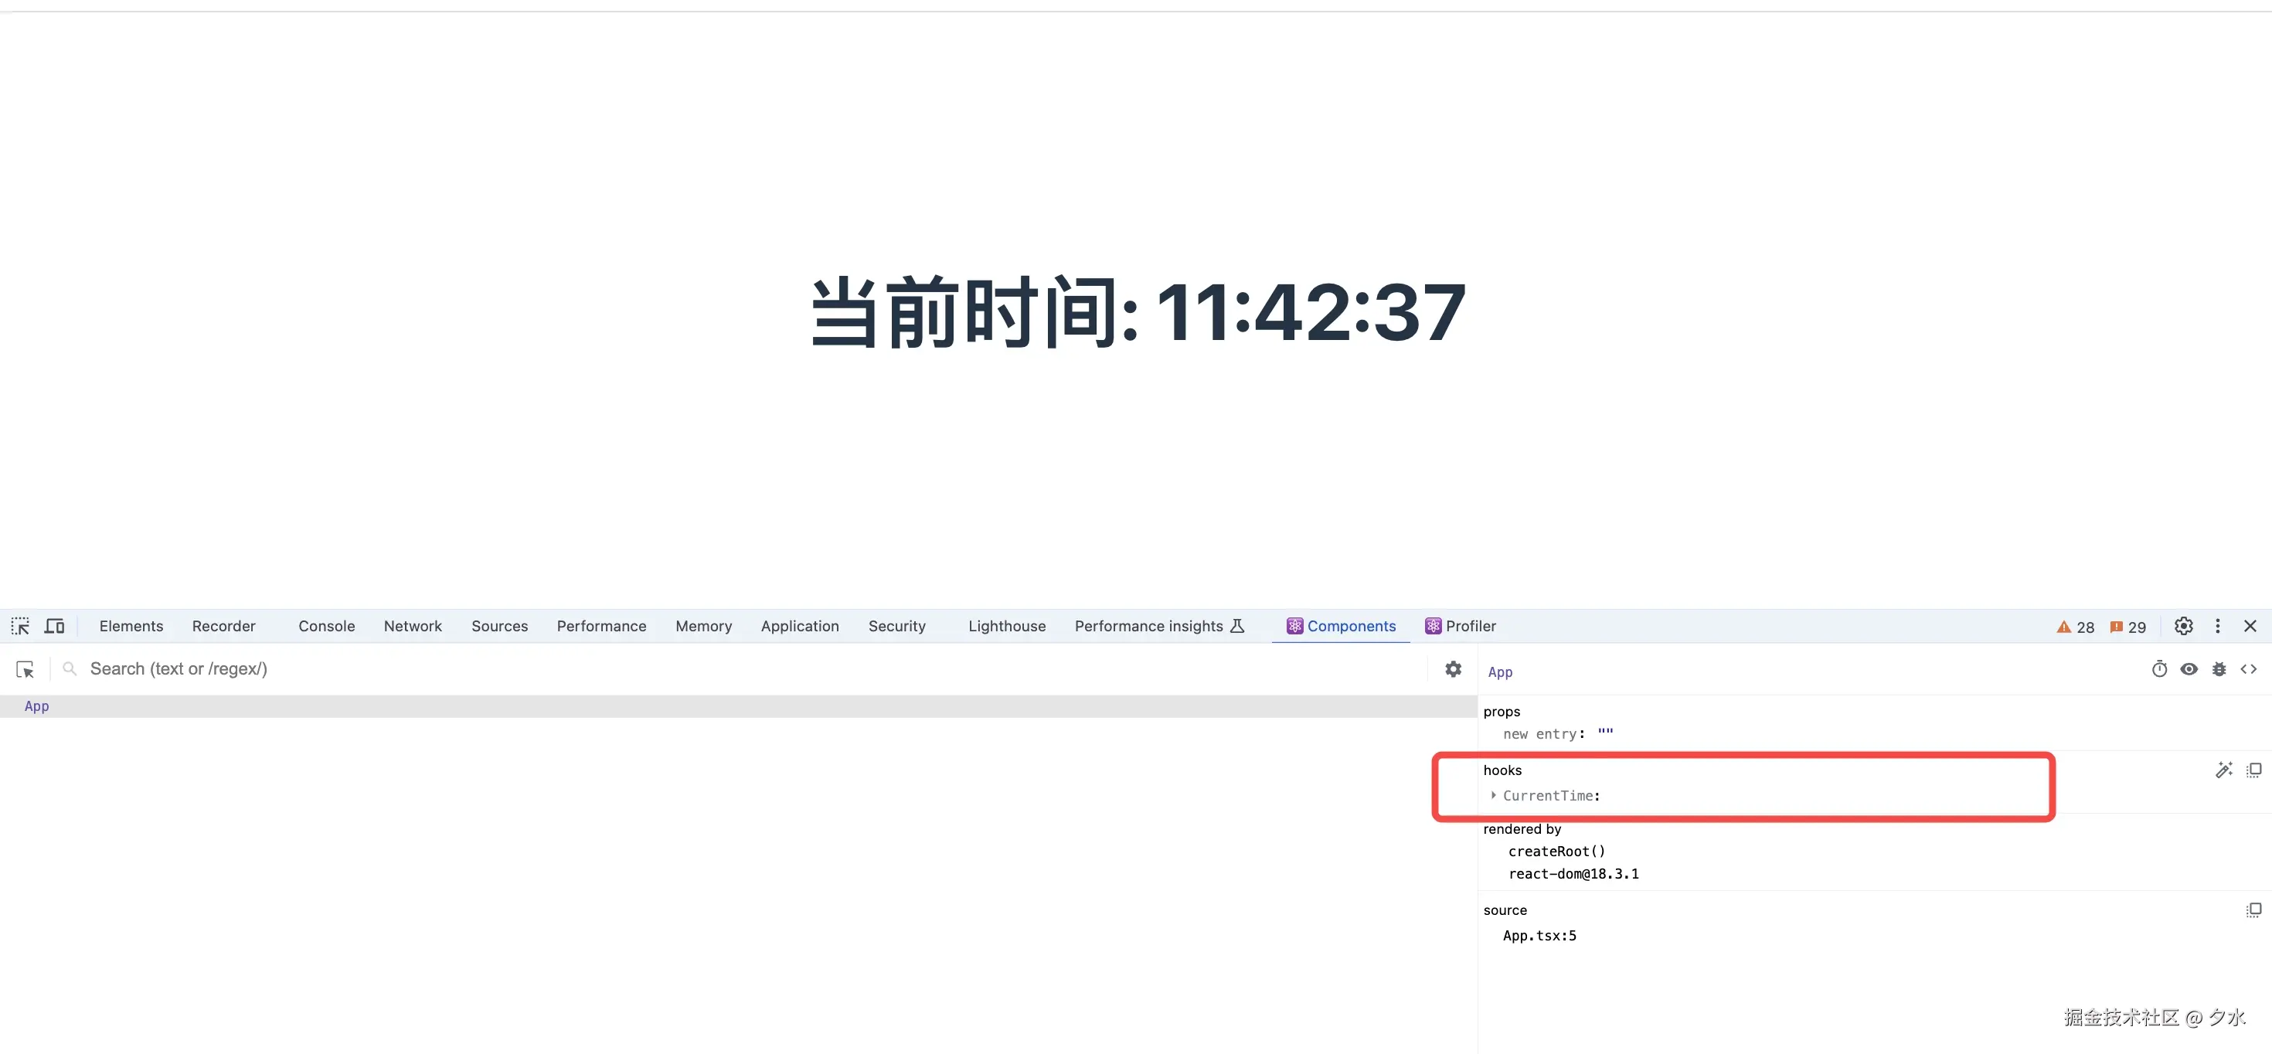This screenshot has height=1054, width=2272.
Task: Log component data with the bug icon
Action: click(x=2219, y=669)
